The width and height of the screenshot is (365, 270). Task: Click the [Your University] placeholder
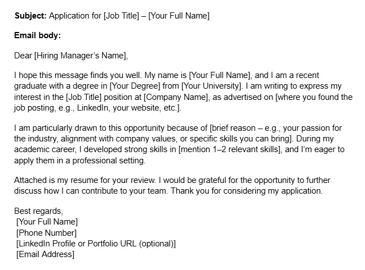(211, 86)
